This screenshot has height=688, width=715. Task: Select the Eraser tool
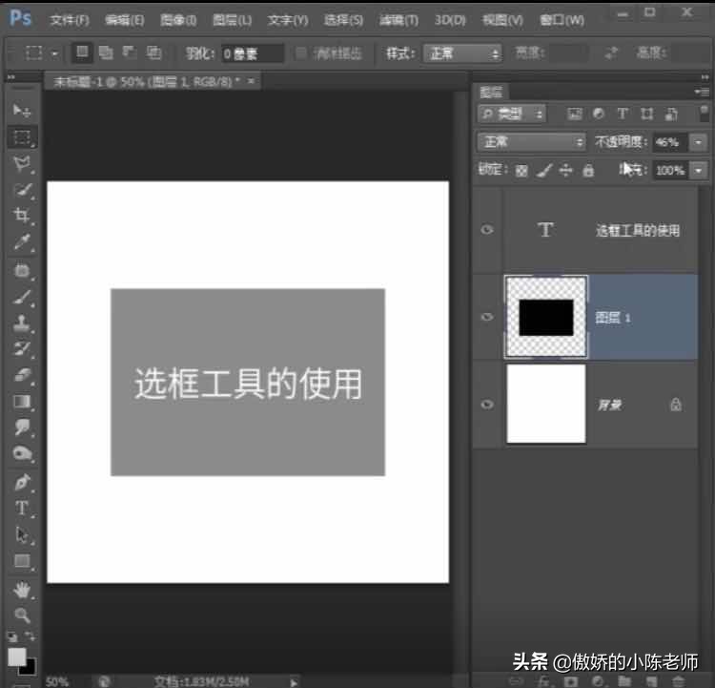click(21, 375)
